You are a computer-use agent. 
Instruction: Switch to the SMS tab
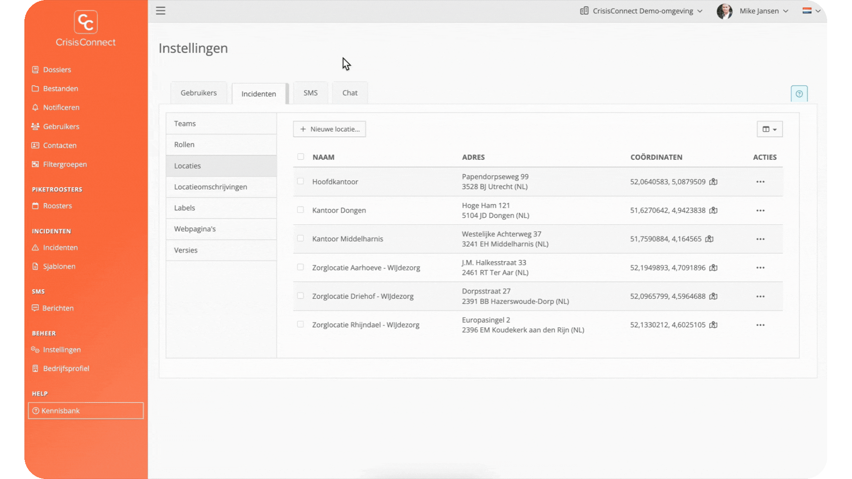(310, 93)
